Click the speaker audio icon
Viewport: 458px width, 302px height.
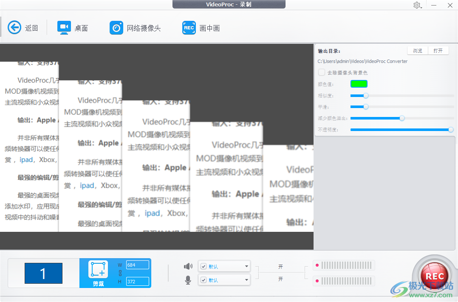(187, 265)
